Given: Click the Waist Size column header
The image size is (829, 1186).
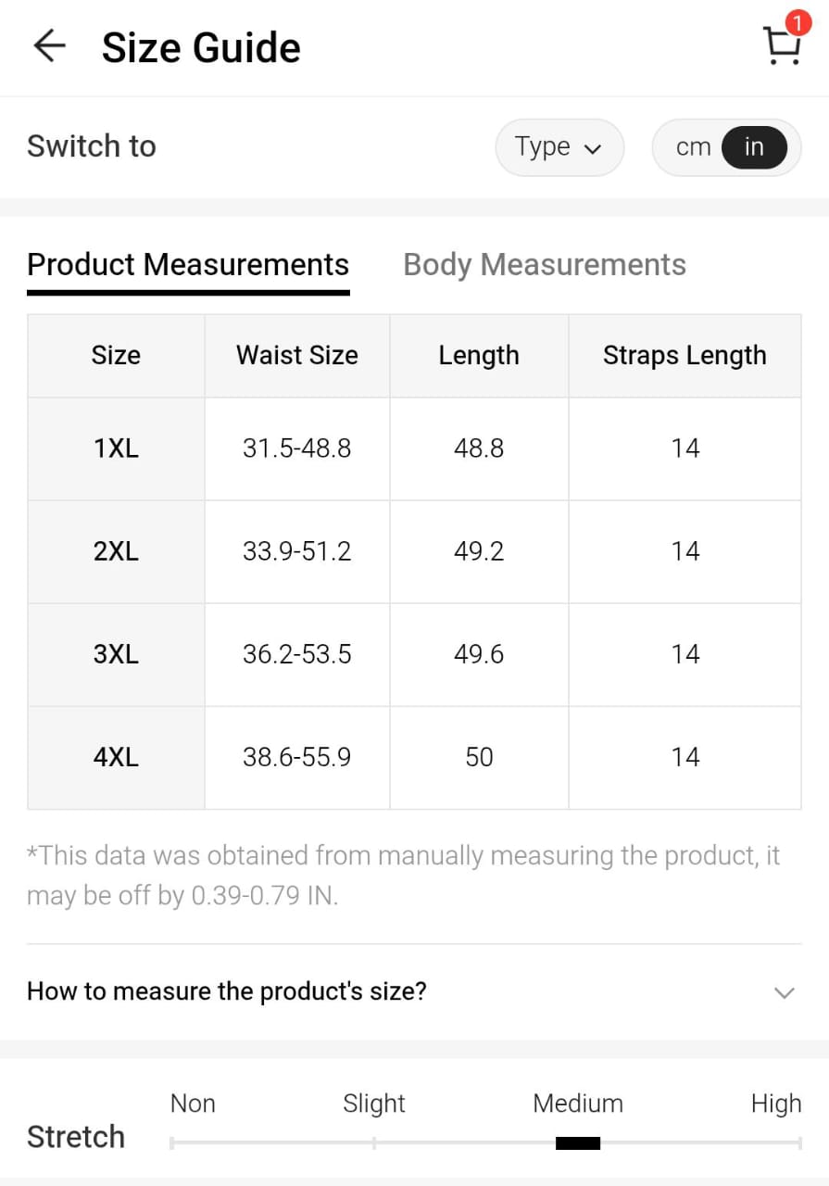Looking at the screenshot, I should 297,356.
